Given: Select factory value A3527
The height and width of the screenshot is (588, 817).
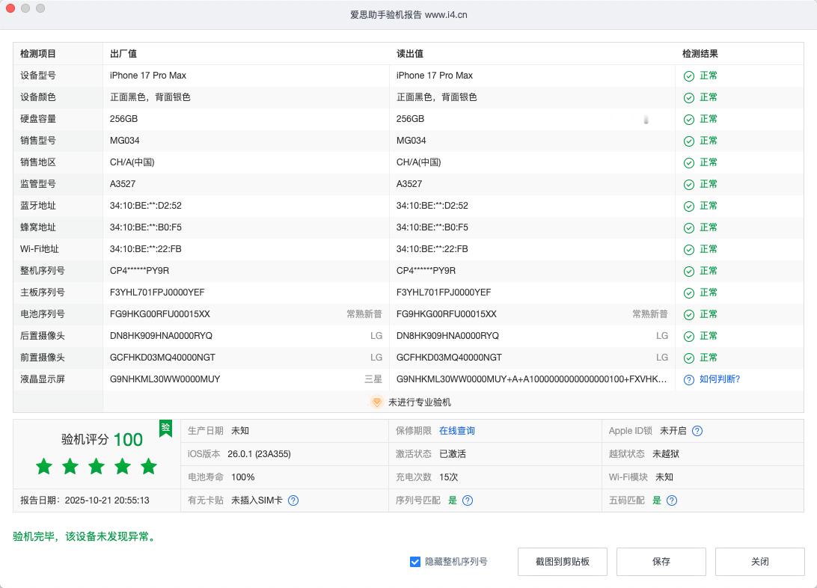Looking at the screenshot, I should 123,184.
